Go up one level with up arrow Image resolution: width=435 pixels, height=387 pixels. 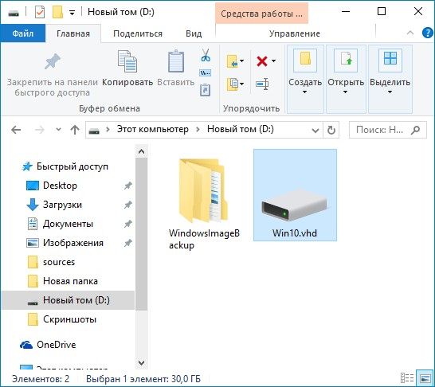pos(75,130)
